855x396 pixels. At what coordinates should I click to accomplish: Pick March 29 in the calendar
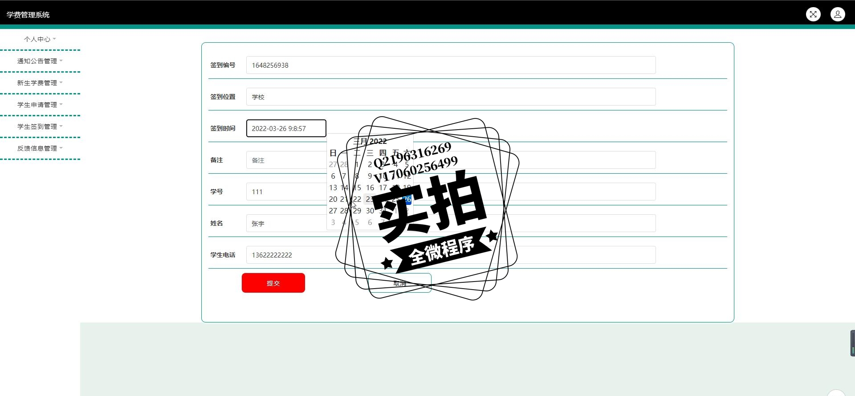click(357, 211)
